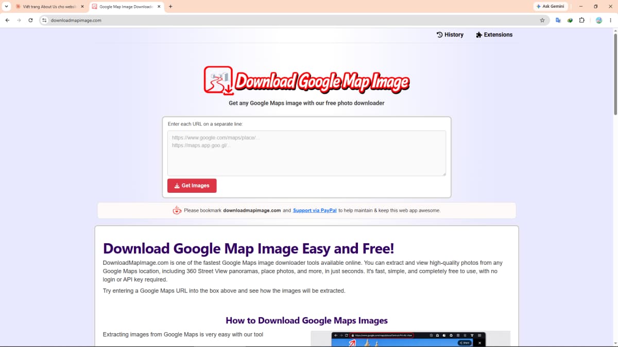Open the History page
Screen dimensions: 618x347
coord(450,34)
